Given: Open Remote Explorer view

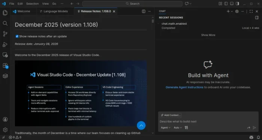Looking at the screenshot, I should 5,55.
